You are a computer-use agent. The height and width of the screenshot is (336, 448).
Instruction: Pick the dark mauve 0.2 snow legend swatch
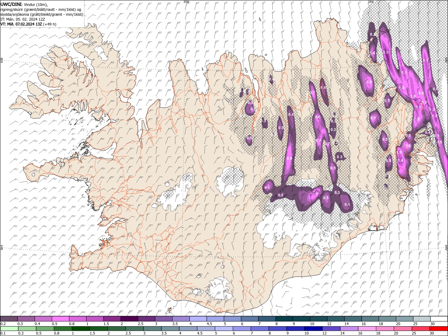(9, 319)
